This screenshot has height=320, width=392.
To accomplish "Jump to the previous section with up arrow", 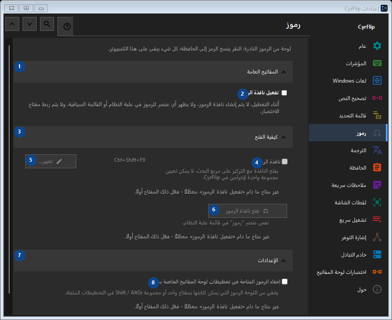I will (12, 24).
